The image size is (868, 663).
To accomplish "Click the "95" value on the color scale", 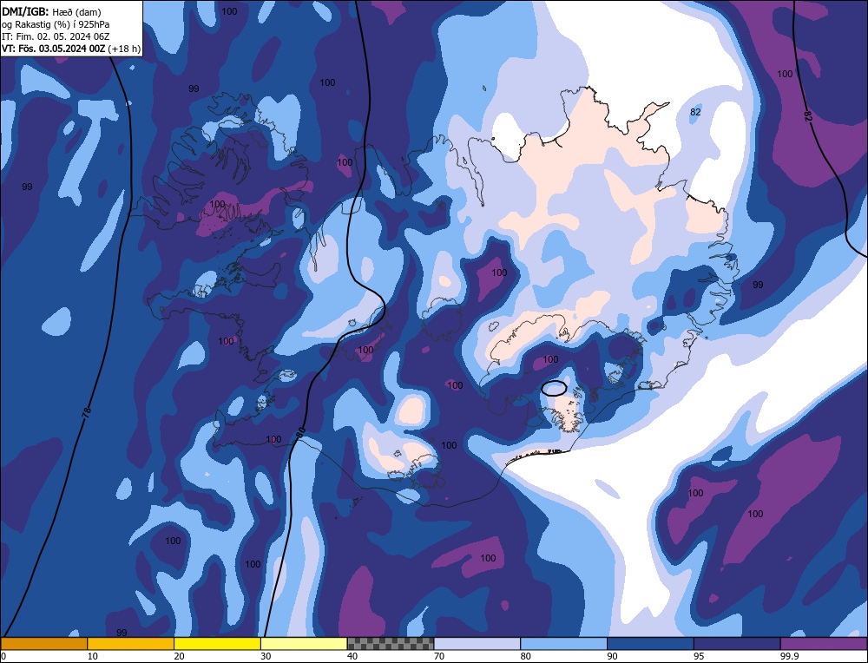I will coord(699,656).
